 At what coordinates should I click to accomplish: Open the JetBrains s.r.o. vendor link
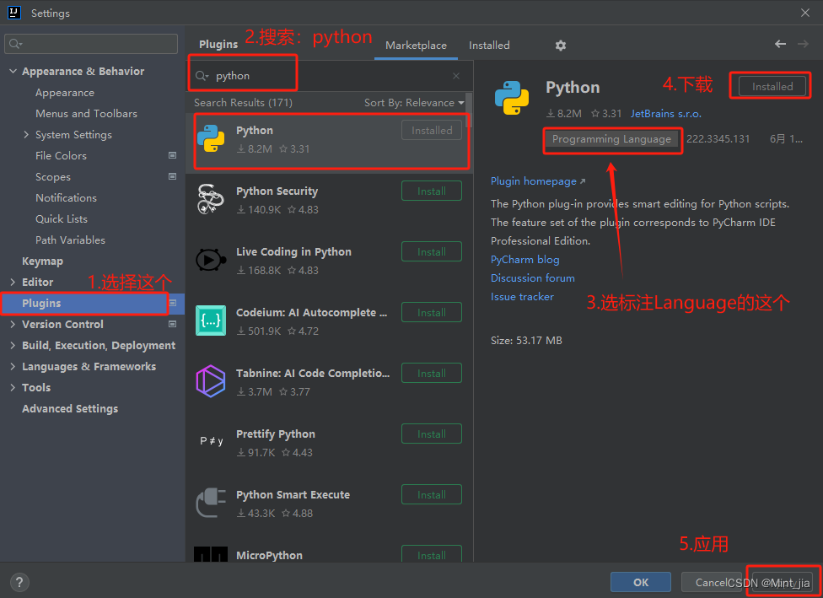coord(665,113)
